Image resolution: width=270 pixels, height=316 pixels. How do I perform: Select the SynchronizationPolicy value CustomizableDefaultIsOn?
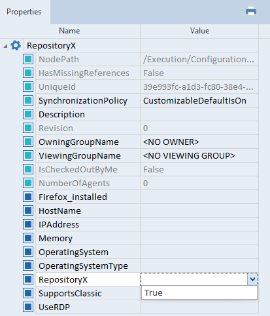(x=195, y=101)
